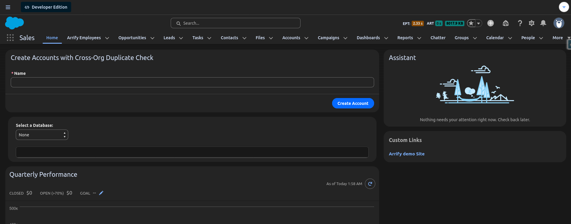571x224 pixels.
Task: Open the Notifications bell
Action: pos(543,23)
